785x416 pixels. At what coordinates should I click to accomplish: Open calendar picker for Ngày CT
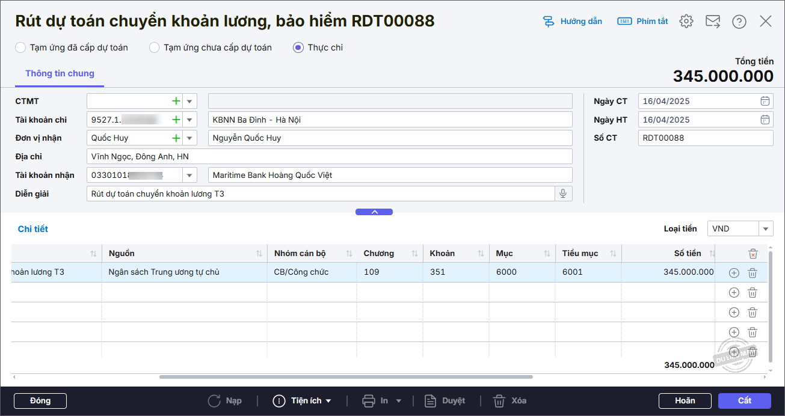pos(765,102)
